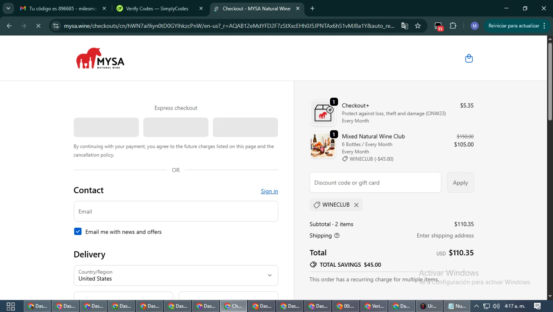
Task: Go back to previous page
Action: 9,26
